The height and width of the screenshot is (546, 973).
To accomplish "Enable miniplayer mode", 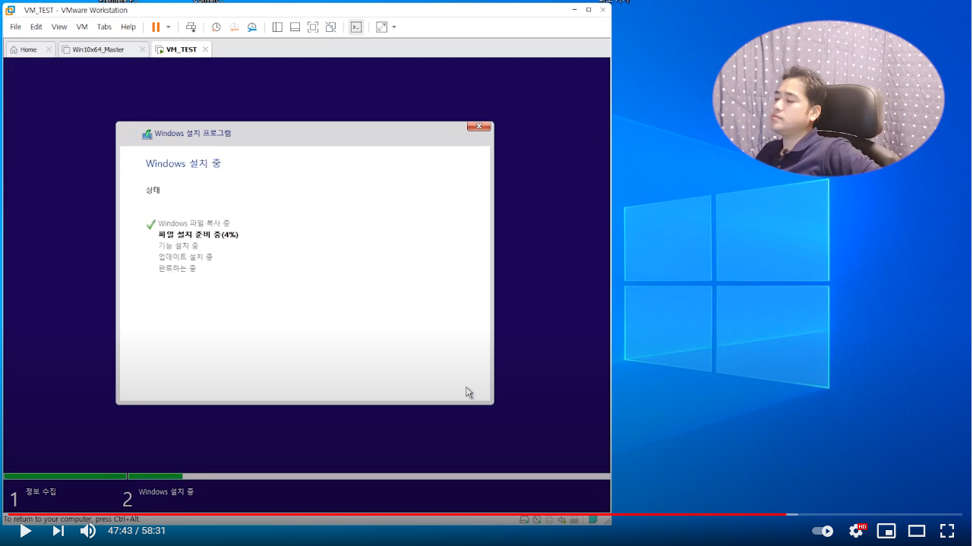I will tap(886, 531).
